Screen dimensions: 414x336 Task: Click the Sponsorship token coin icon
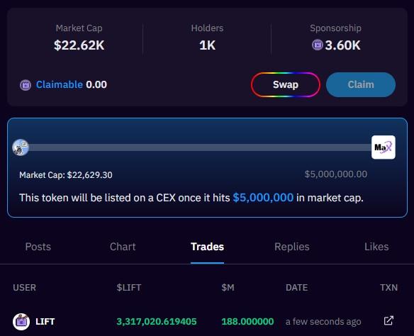click(x=318, y=45)
